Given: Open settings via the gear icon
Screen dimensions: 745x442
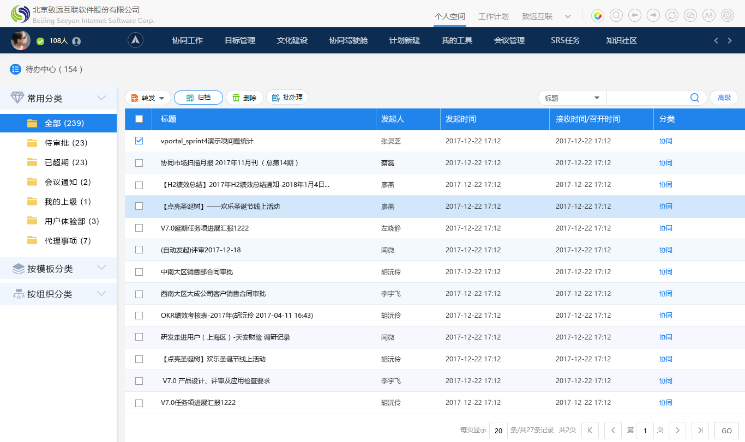Looking at the screenshot, I should pyautogui.click(x=728, y=15).
